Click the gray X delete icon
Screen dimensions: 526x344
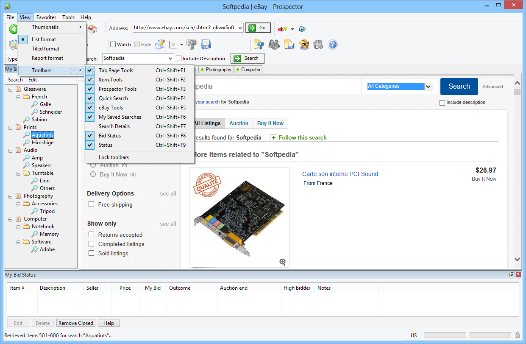(x=173, y=45)
